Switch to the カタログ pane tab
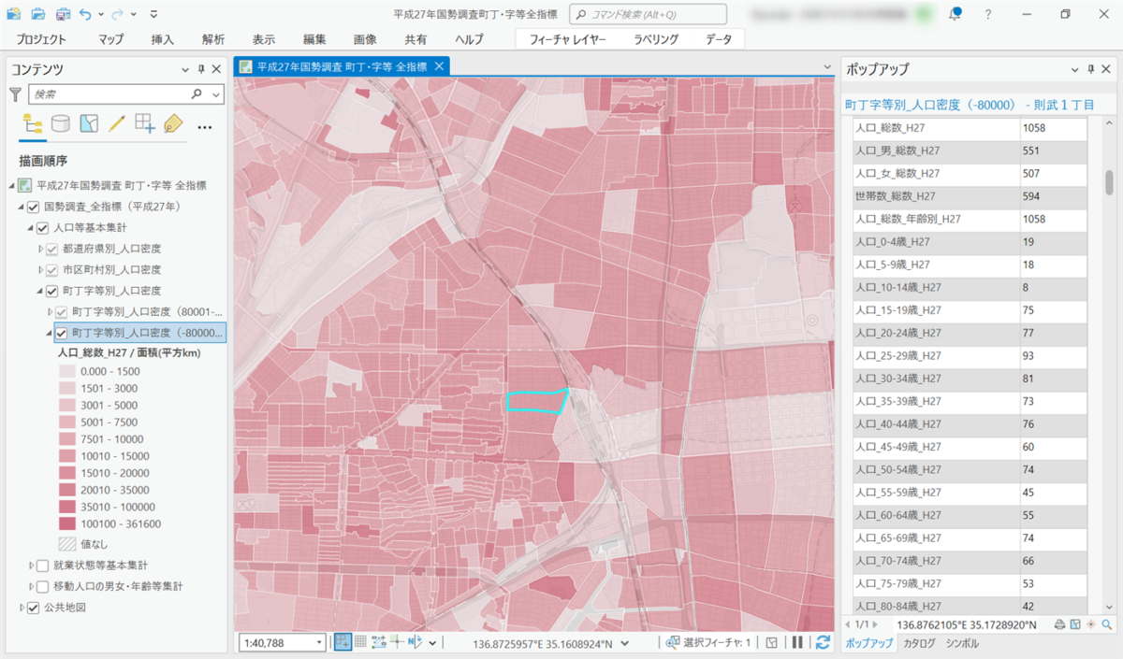 [919, 643]
